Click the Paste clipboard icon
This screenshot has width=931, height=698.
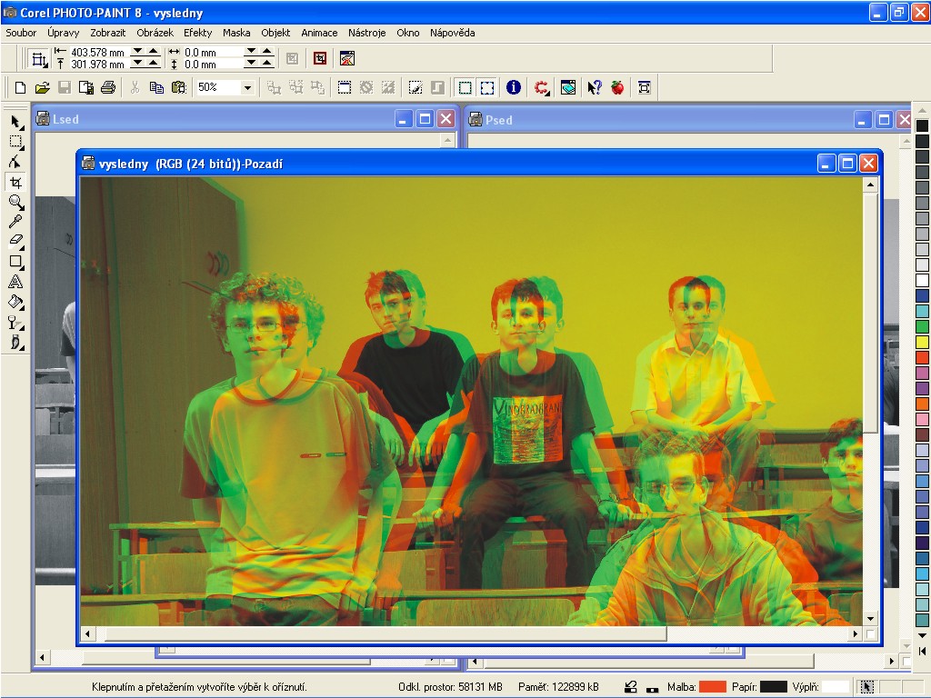pyautogui.click(x=178, y=88)
